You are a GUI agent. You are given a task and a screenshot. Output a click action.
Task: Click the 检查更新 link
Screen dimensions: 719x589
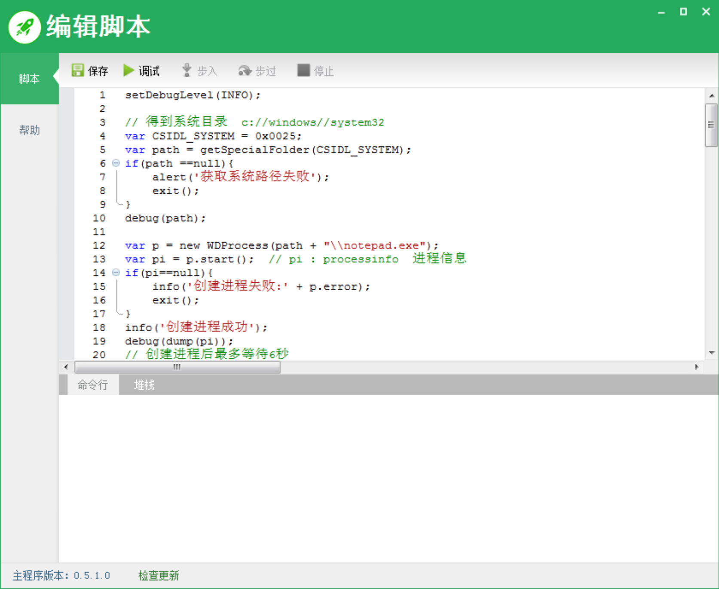pos(159,575)
